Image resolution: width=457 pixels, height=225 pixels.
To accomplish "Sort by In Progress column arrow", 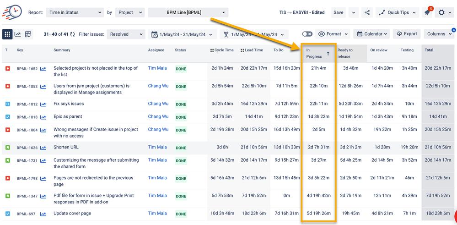I will click(x=328, y=54).
